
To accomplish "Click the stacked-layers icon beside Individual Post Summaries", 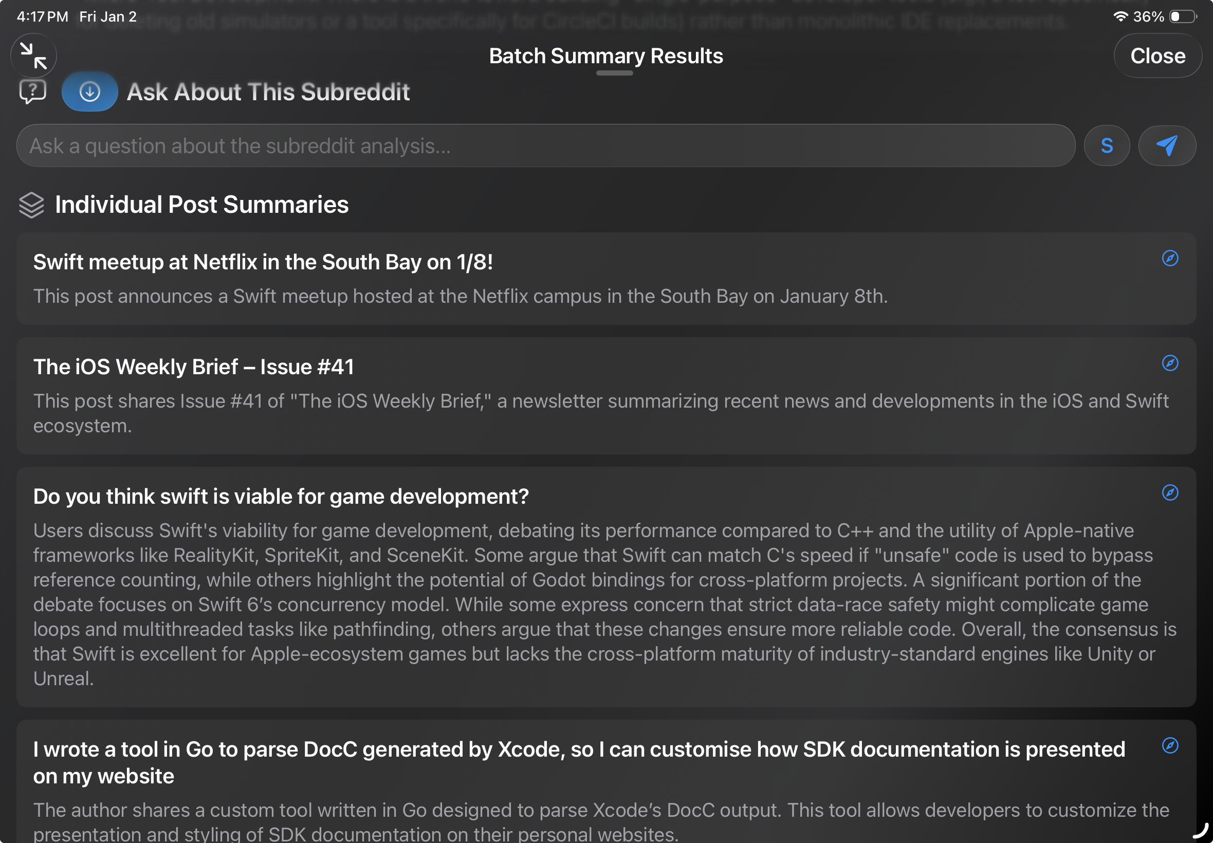I will click(32, 205).
